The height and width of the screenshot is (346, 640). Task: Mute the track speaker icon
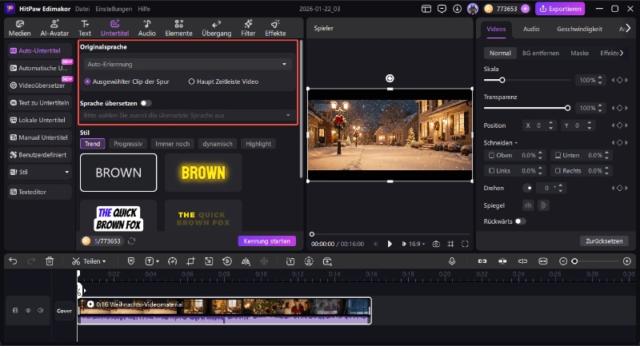tap(41, 311)
